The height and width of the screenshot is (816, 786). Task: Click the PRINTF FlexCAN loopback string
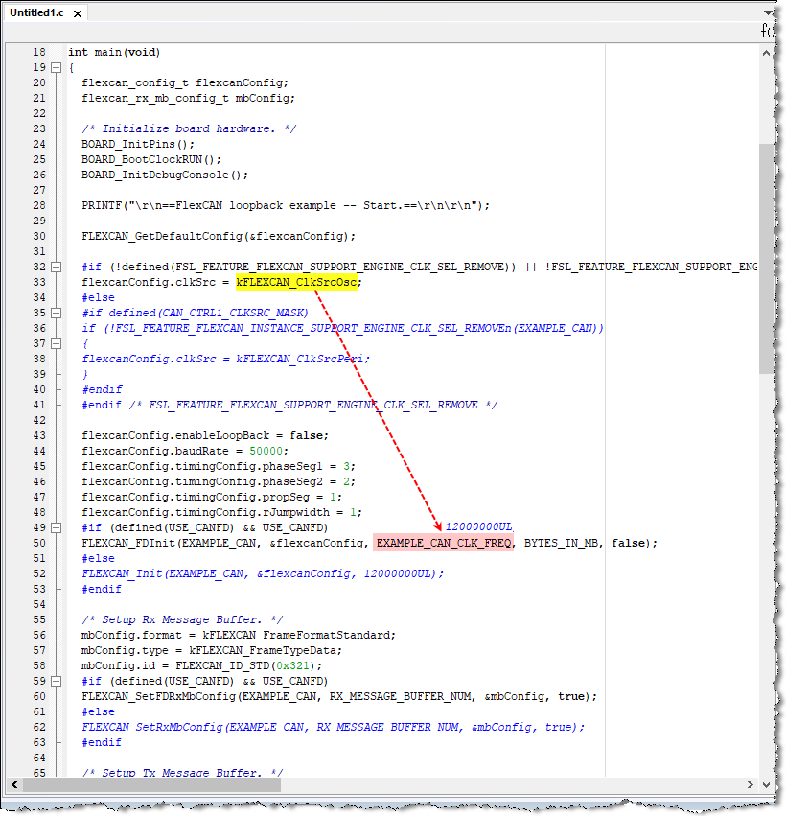[240, 204]
